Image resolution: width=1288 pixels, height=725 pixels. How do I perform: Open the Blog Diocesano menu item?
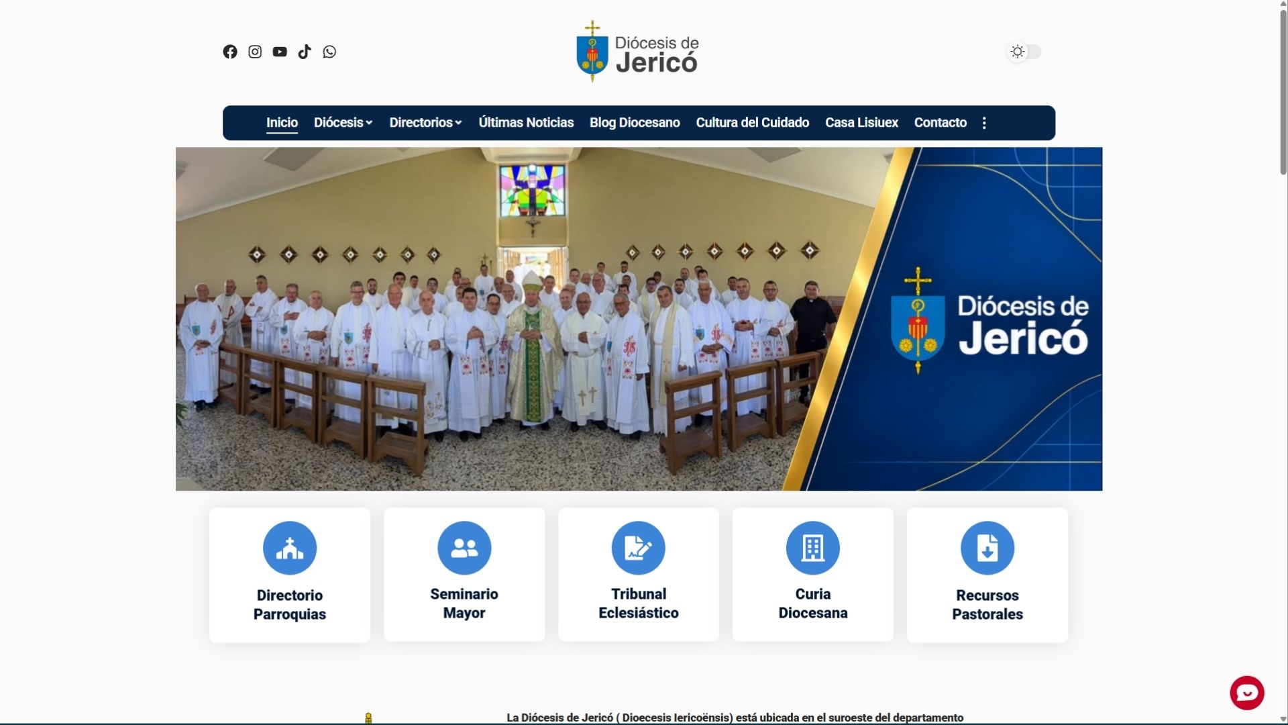pyautogui.click(x=635, y=123)
